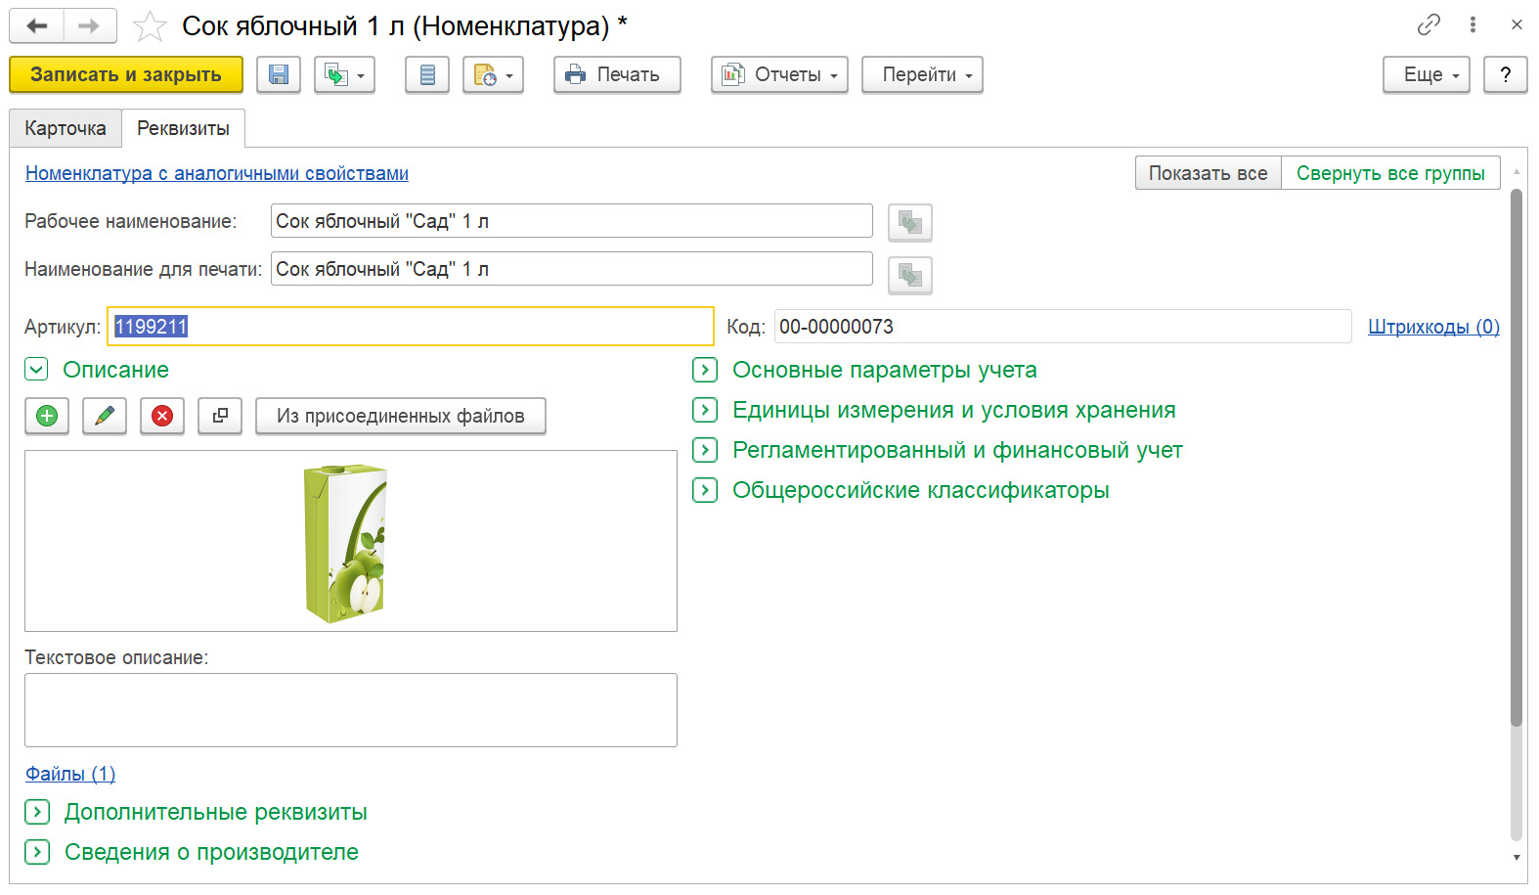1539x895 pixels.
Task: Select the Реквизиты tab
Action: (x=183, y=128)
